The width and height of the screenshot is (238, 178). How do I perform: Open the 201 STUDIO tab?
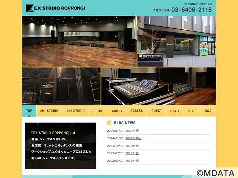point(49,111)
